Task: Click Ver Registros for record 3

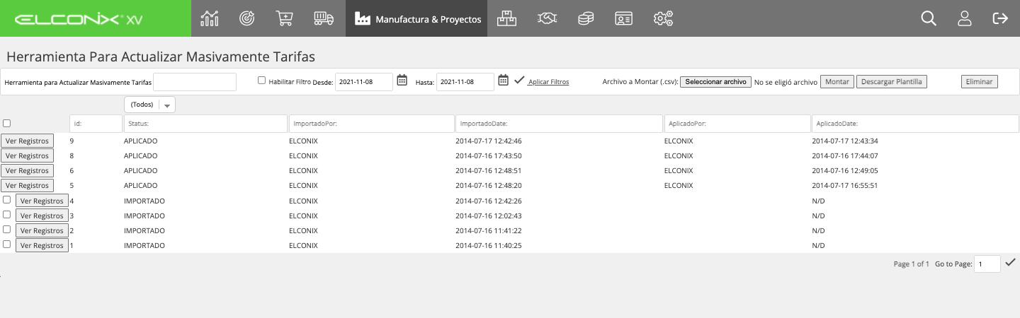Action: click(x=42, y=216)
